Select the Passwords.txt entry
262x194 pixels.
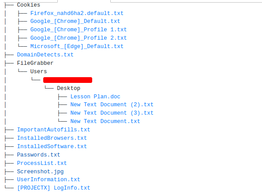pos(38,155)
